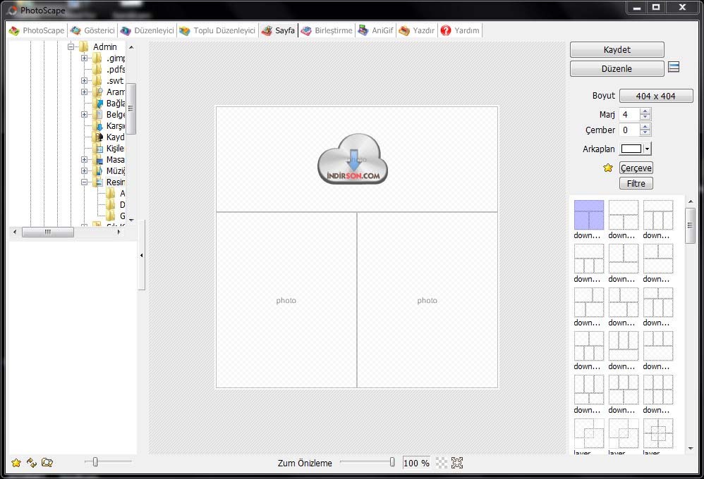Screen dimensions: 704x479
Task: Select the highlighted one-top two-bottom template
Action: [x=588, y=215]
